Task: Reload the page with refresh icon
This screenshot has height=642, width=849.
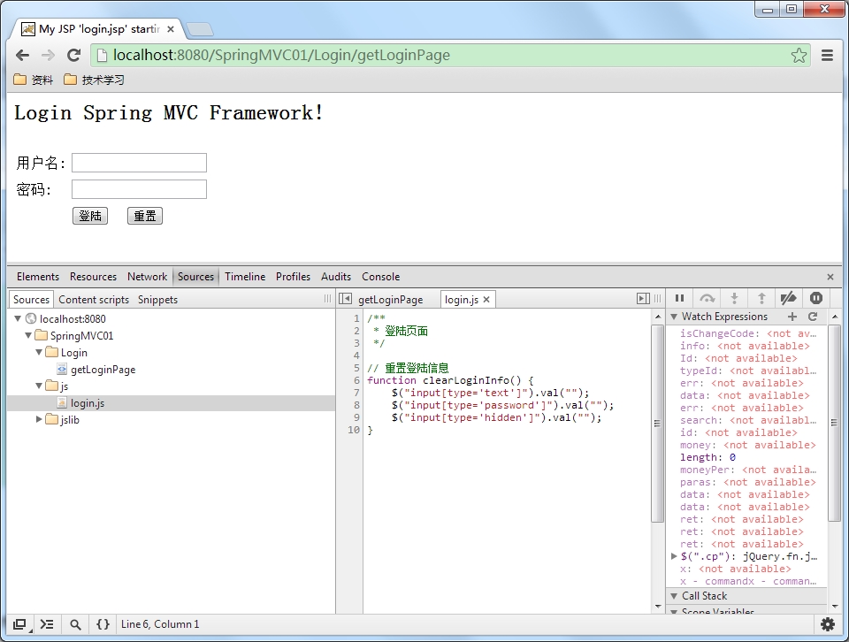Action: 73,55
